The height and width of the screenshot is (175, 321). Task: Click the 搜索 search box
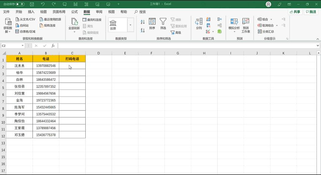click(140, 12)
